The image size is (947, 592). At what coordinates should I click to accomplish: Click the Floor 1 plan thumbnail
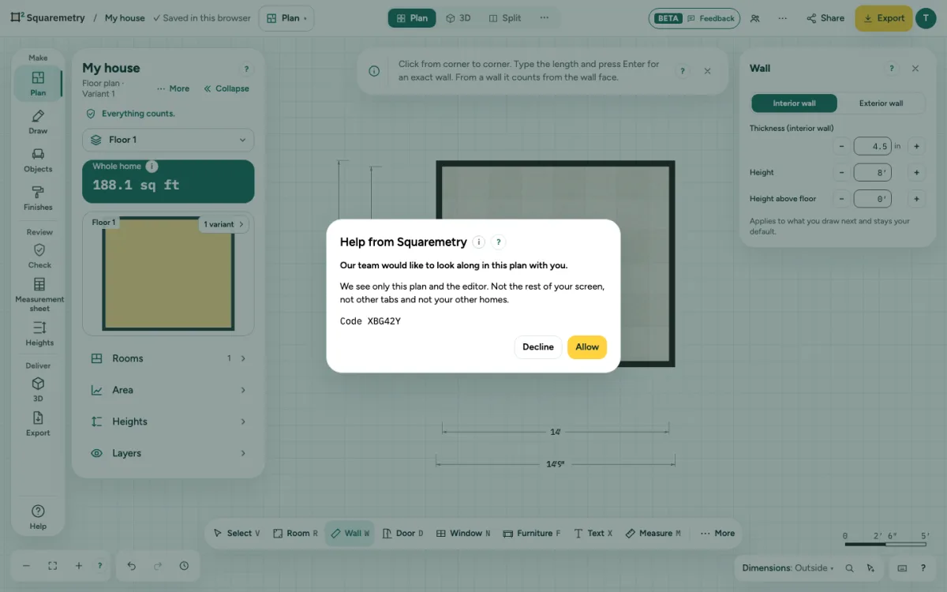[168, 274]
